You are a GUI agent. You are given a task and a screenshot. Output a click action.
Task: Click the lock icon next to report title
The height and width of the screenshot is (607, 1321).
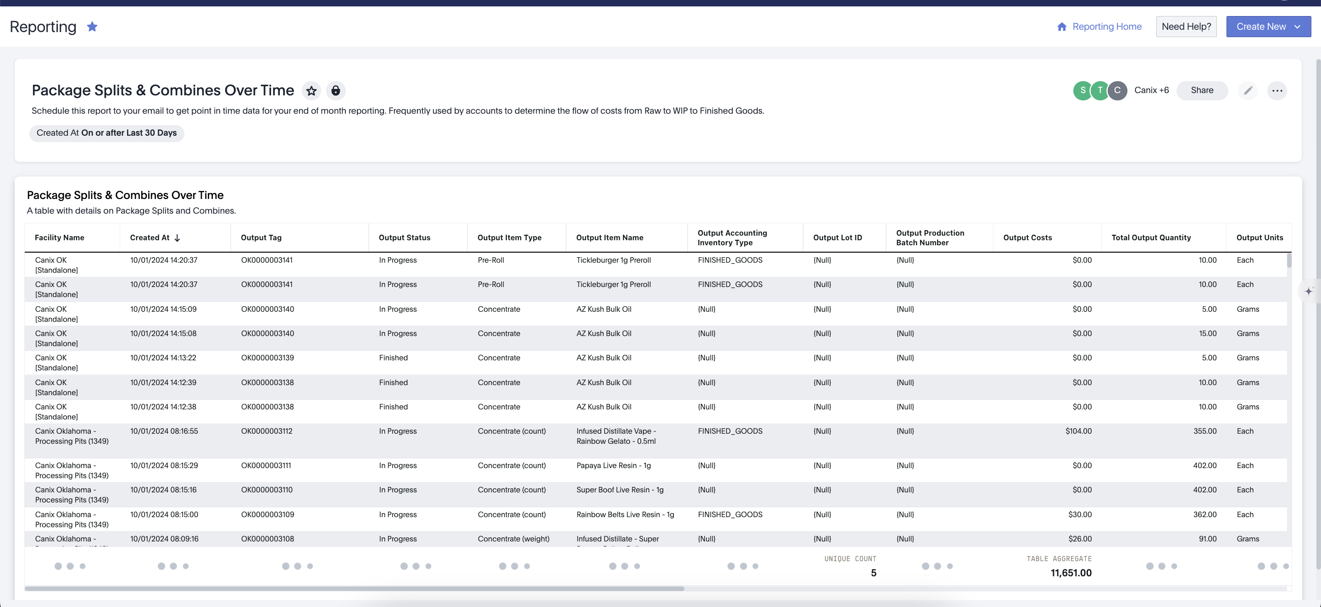(335, 91)
